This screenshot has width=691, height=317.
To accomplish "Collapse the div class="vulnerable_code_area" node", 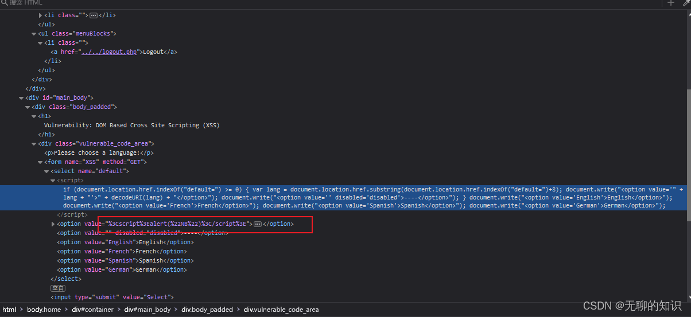I will tap(34, 144).
